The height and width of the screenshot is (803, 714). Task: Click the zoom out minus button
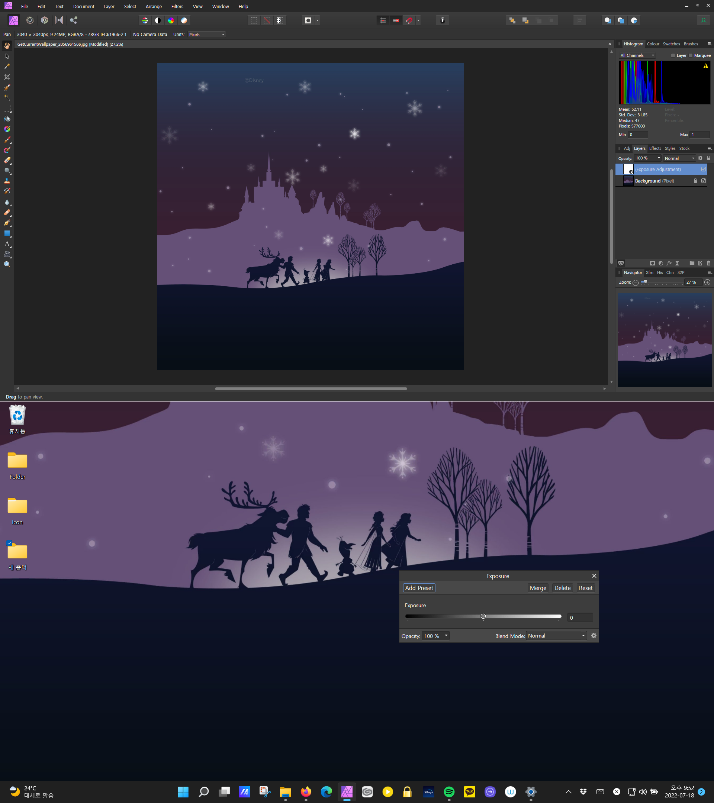[636, 283]
